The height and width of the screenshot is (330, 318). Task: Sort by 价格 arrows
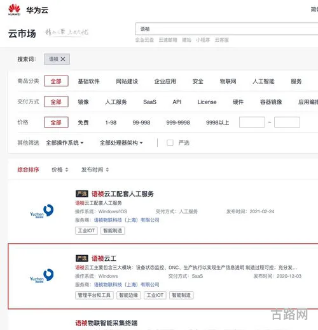tap(67, 169)
